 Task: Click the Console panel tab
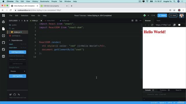148,90
